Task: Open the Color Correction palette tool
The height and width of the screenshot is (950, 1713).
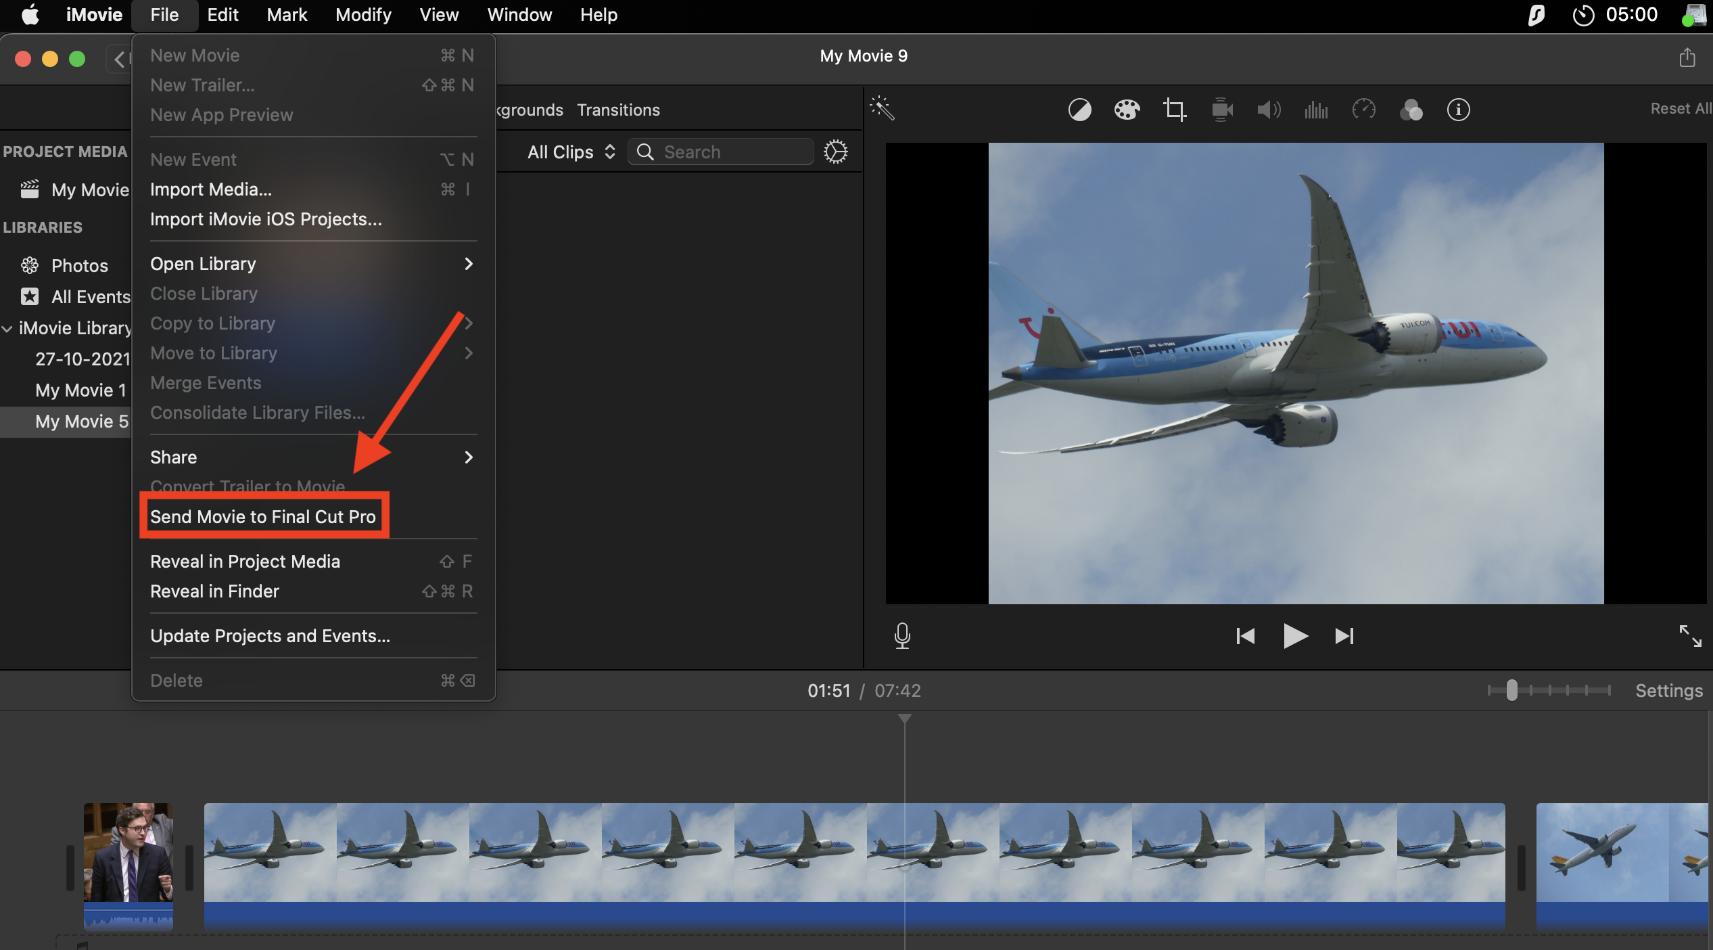Action: pos(1127,110)
